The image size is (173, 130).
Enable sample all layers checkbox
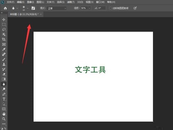click(110, 8)
